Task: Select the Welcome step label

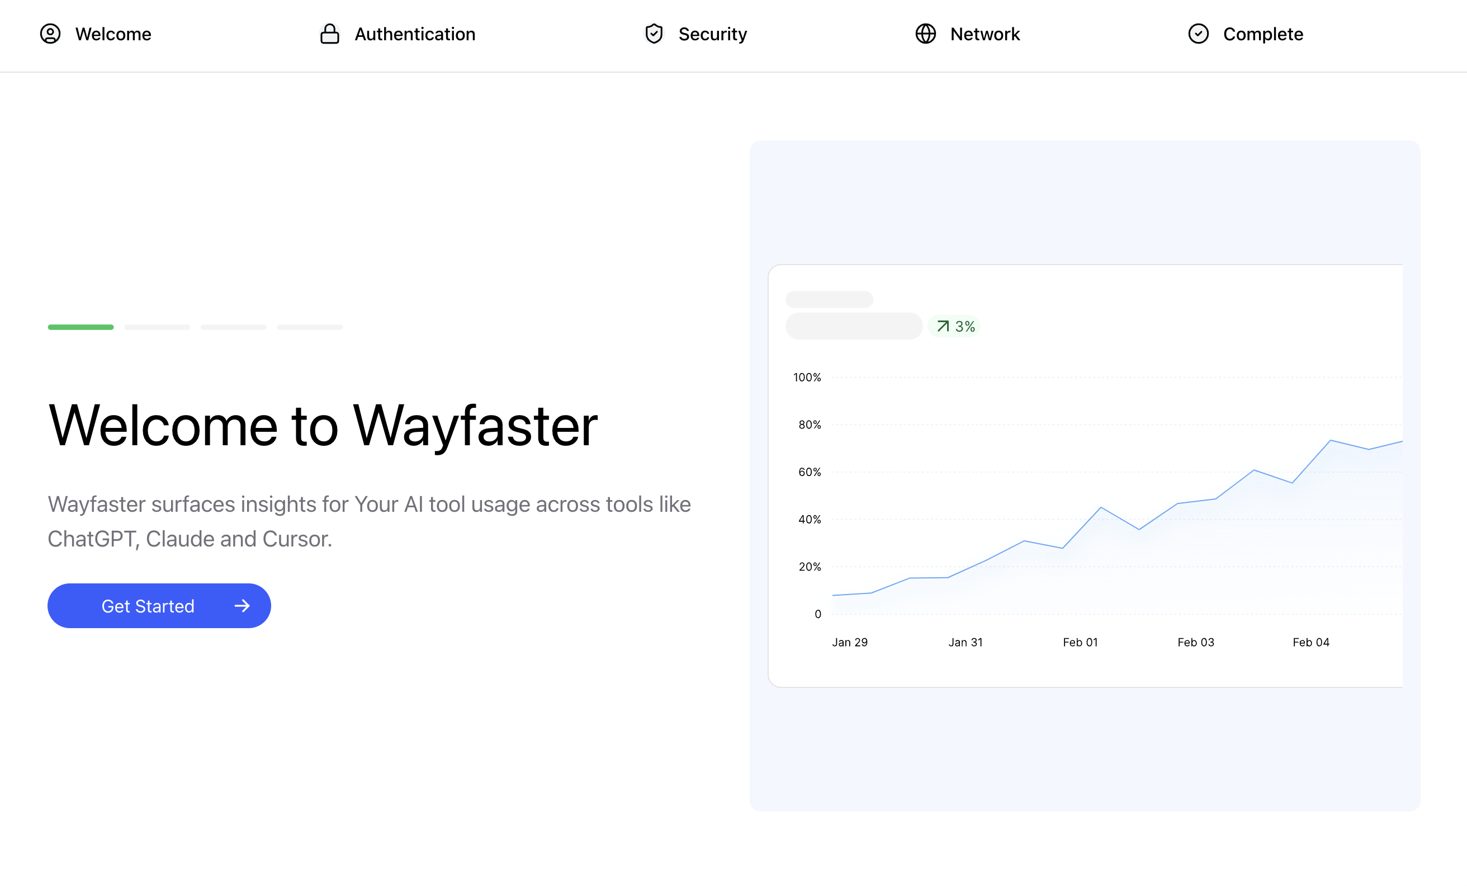Action: [x=113, y=34]
